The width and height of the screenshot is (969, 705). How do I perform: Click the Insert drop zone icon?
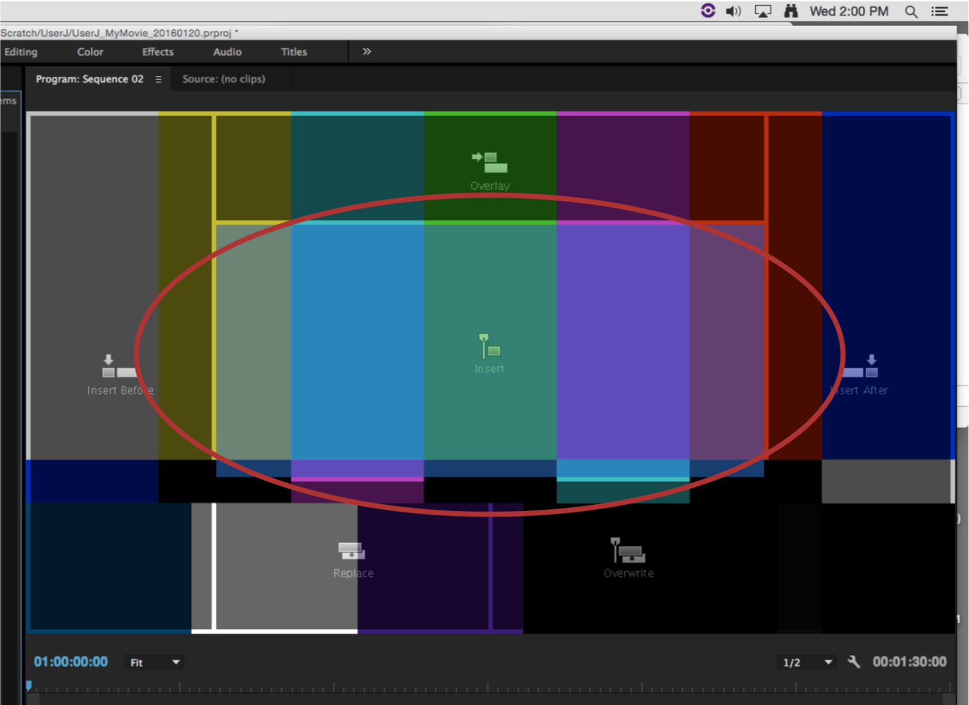(x=489, y=347)
